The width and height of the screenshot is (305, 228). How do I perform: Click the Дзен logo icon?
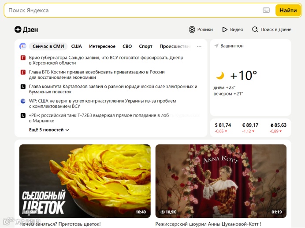(18, 29)
